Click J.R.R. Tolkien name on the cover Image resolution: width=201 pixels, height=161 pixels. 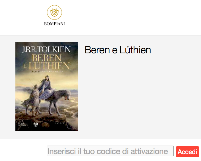[x=46, y=49]
